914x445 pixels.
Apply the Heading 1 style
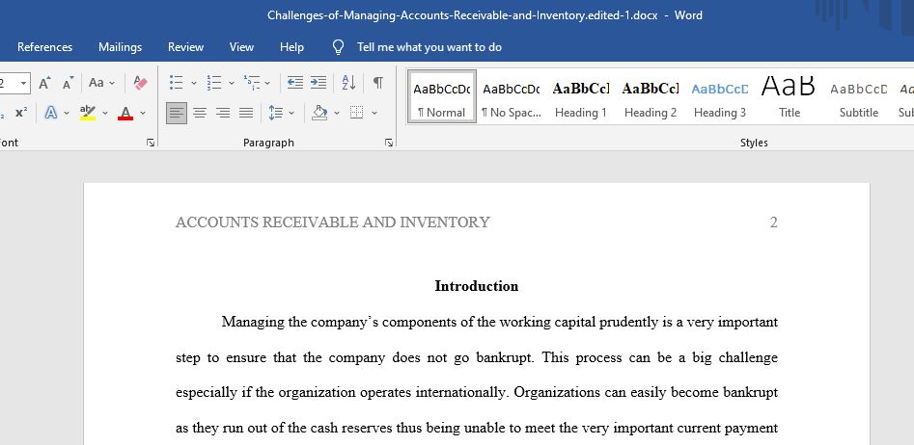click(x=581, y=97)
